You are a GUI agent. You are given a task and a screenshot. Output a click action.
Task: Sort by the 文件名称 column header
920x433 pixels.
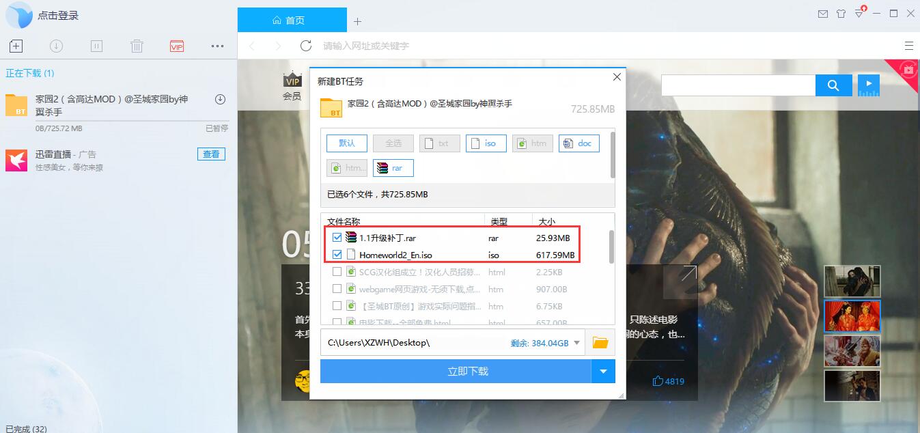(344, 221)
